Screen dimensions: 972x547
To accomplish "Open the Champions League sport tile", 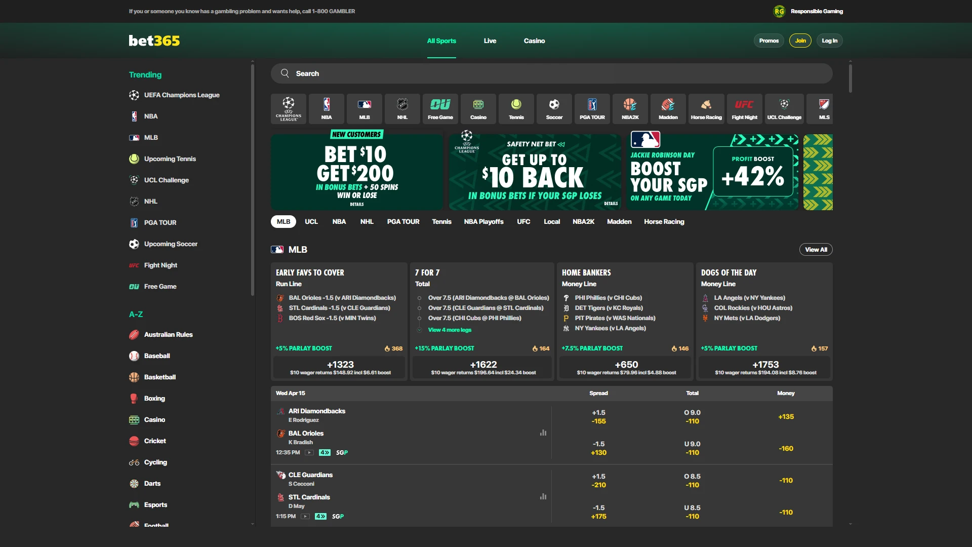I will pyautogui.click(x=288, y=109).
